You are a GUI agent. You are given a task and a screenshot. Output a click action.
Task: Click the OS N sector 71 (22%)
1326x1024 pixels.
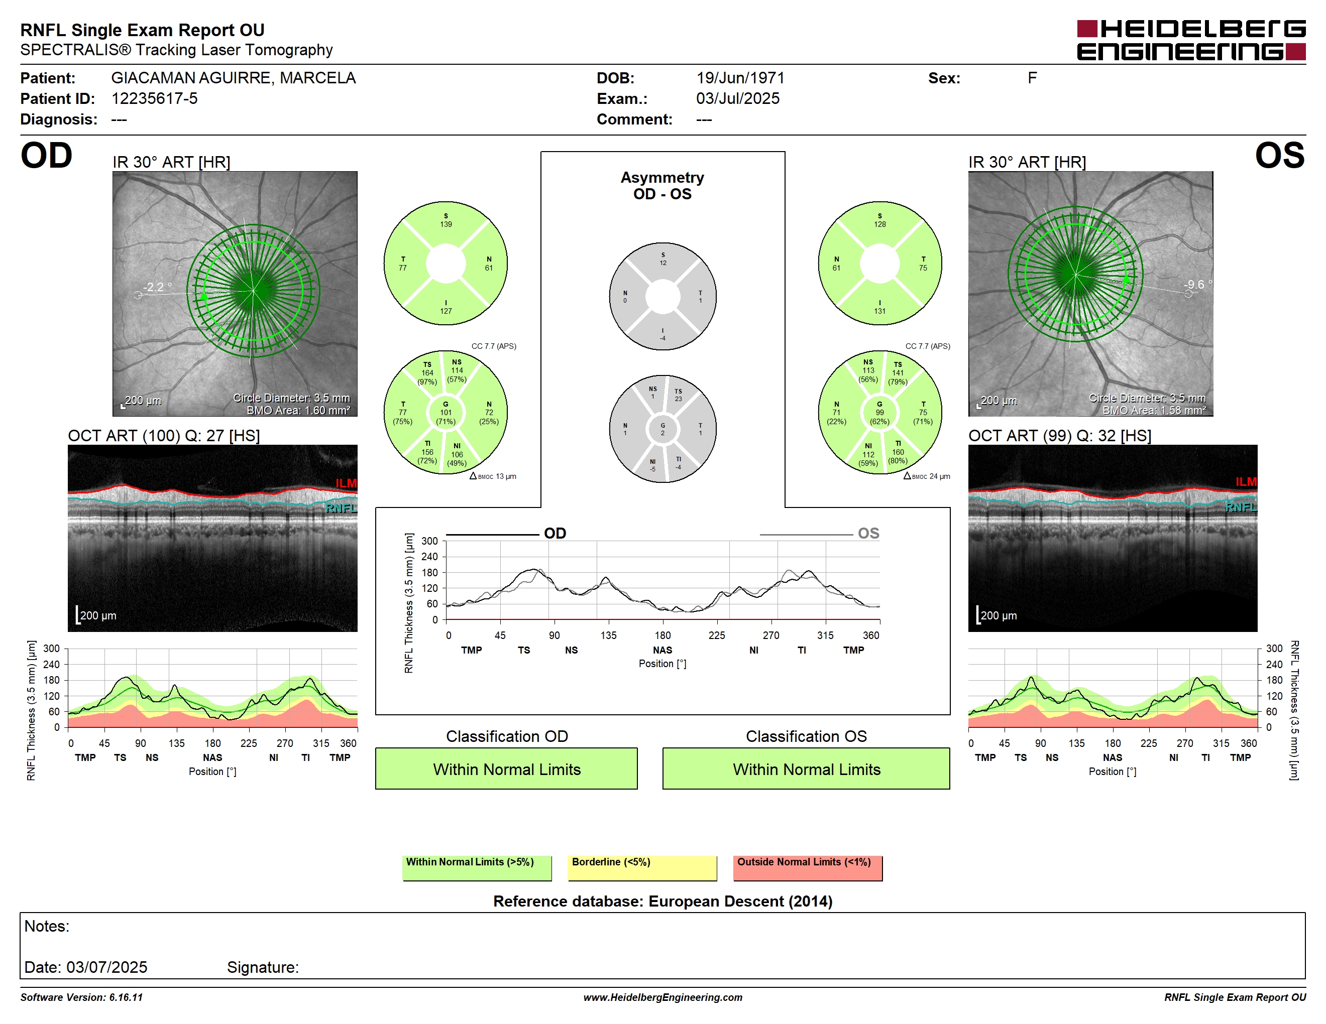tap(837, 413)
